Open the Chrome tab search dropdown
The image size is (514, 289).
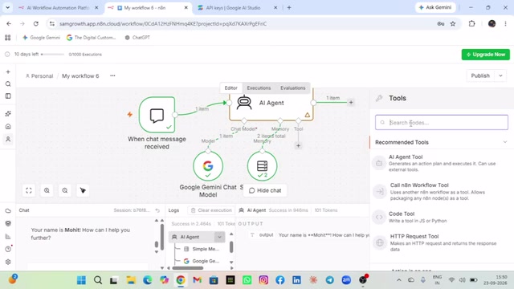[7, 7]
